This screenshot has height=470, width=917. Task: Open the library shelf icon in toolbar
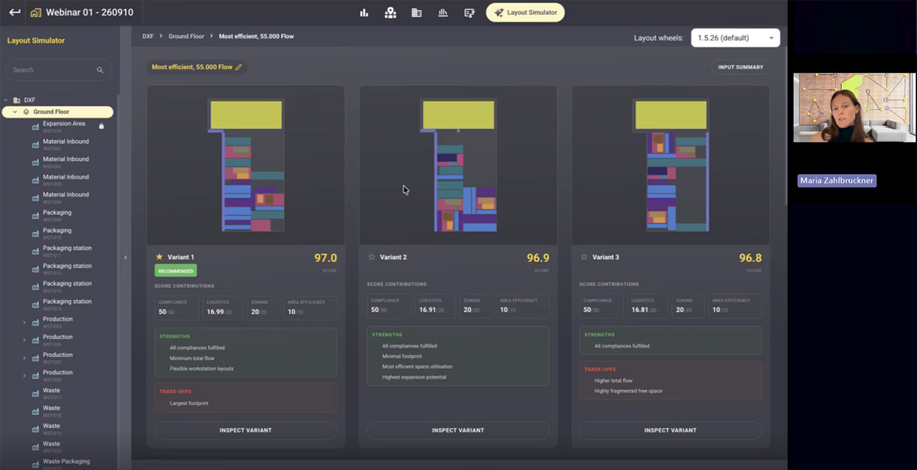pos(443,12)
